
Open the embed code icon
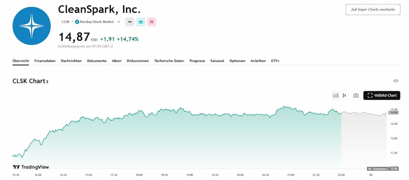(396, 81)
